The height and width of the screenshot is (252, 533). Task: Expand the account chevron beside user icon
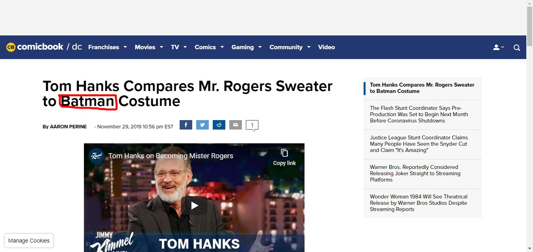pyautogui.click(x=503, y=47)
